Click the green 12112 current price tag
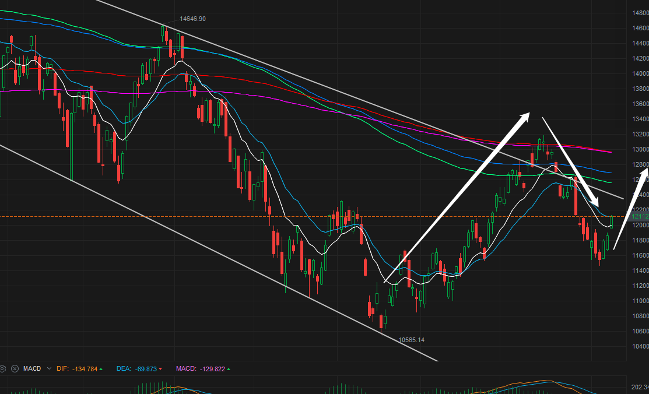Image resolution: width=649 pixels, height=394 pixels. click(640, 216)
